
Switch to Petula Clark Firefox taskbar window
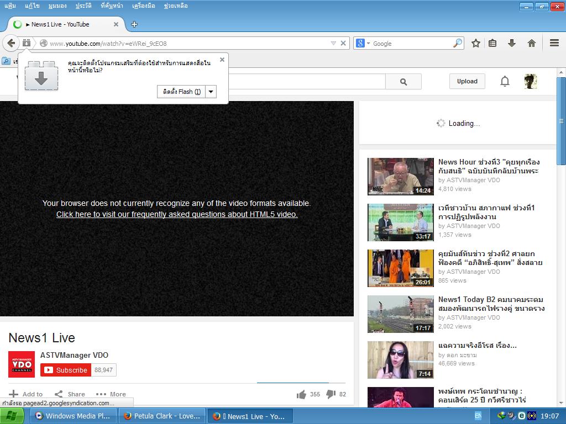[x=162, y=416]
